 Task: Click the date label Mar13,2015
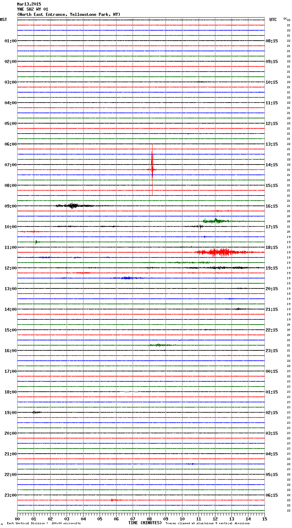pyautogui.click(x=29, y=4)
